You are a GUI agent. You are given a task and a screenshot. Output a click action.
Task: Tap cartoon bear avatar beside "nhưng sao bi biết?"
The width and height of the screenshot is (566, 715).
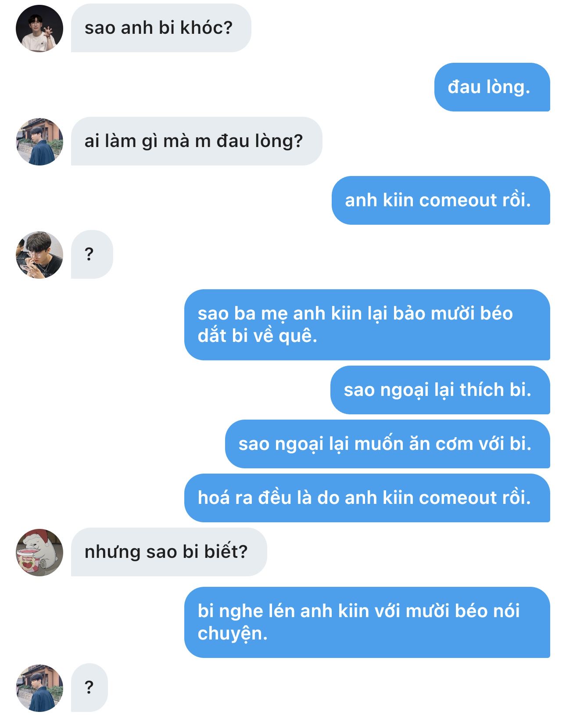[39, 553]
